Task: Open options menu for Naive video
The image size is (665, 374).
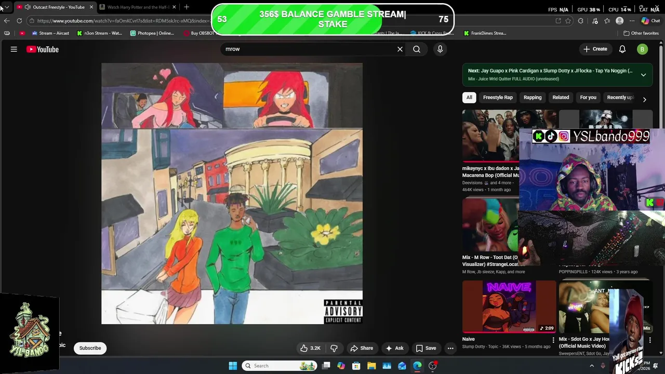Action: (x=553, y=340)
